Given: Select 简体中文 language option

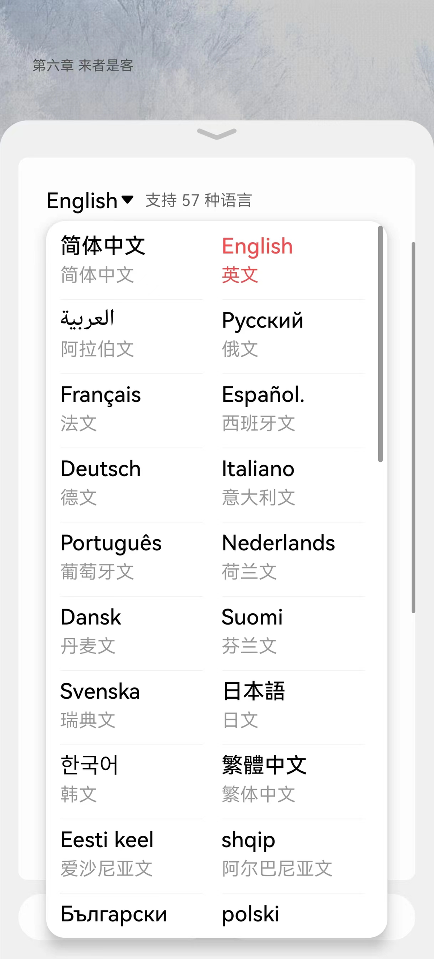Looking at the screenshot, I should coord(131,260).
